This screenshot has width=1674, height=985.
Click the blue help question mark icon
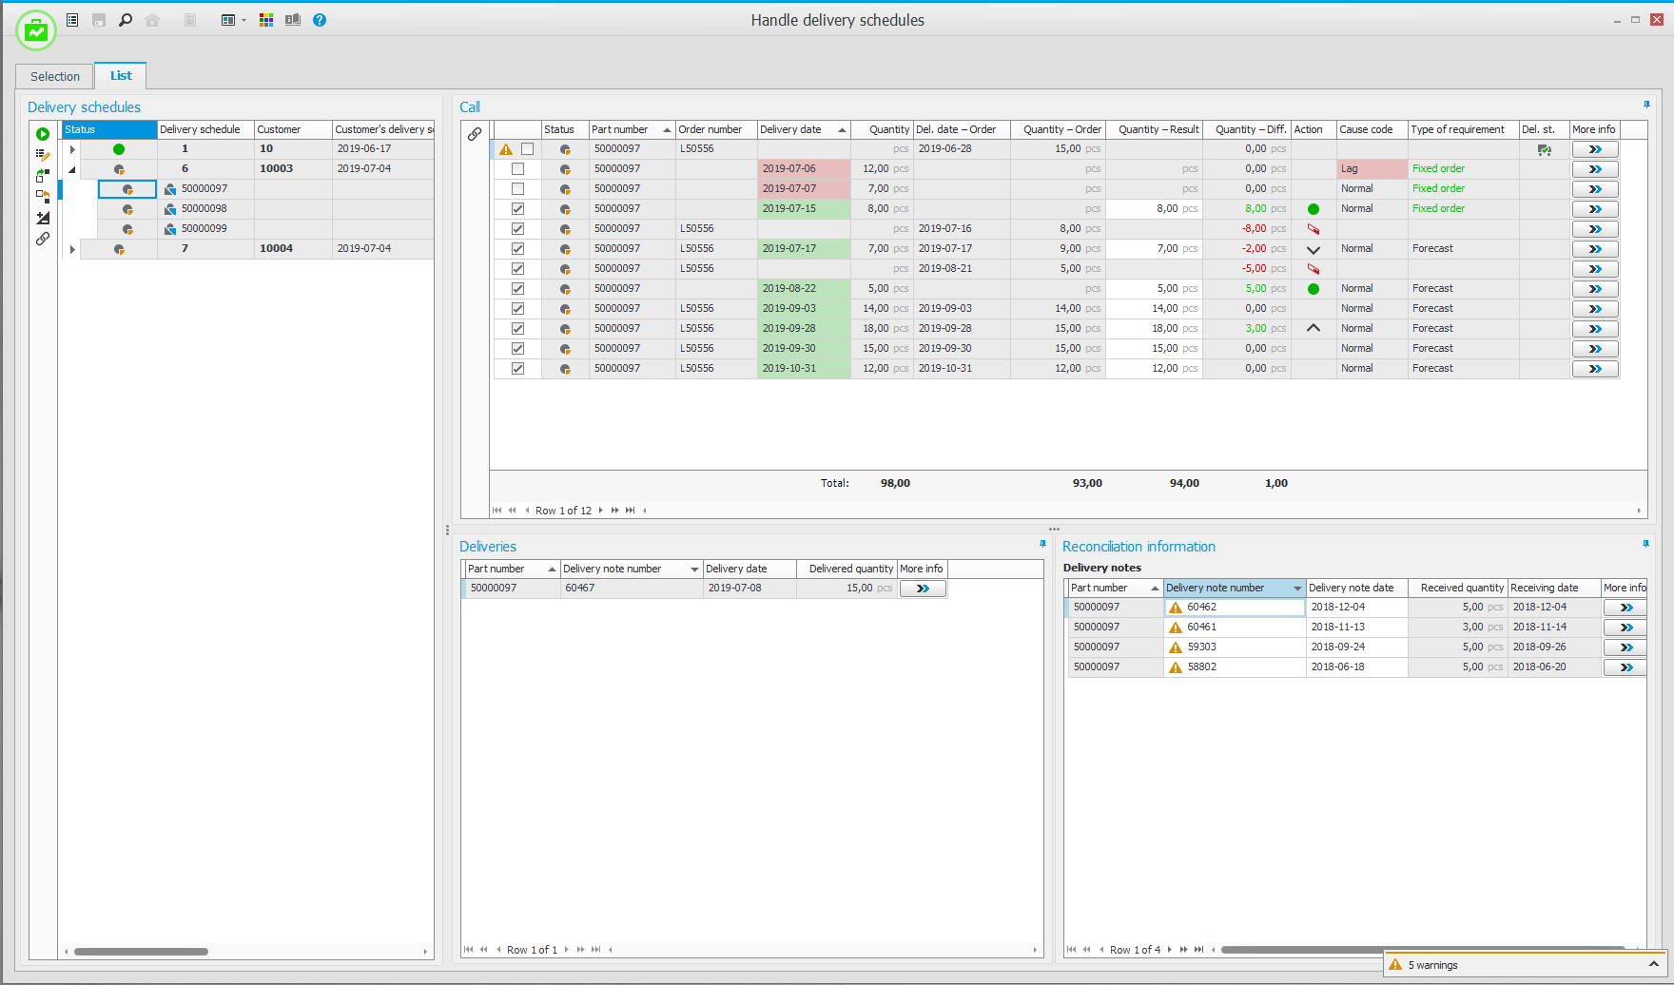click(320, 20)
